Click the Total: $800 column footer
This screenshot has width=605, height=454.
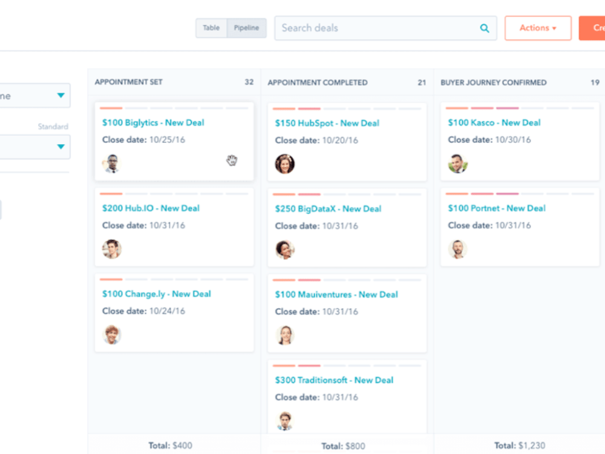click(x=343, y=446)
